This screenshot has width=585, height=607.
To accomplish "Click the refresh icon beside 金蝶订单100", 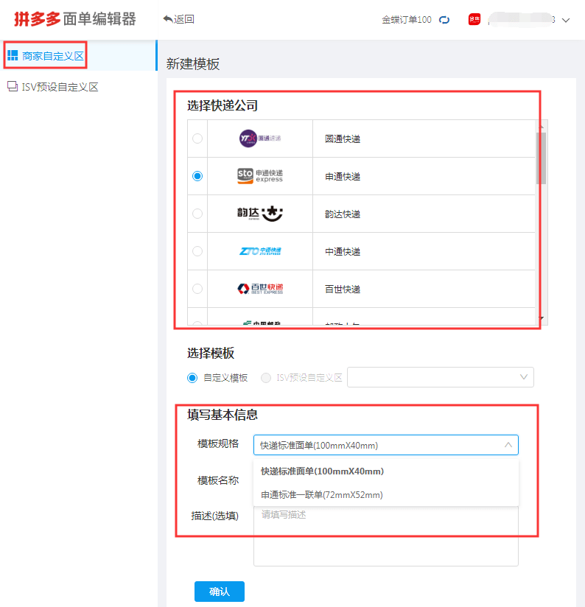I will pos(444,20).
